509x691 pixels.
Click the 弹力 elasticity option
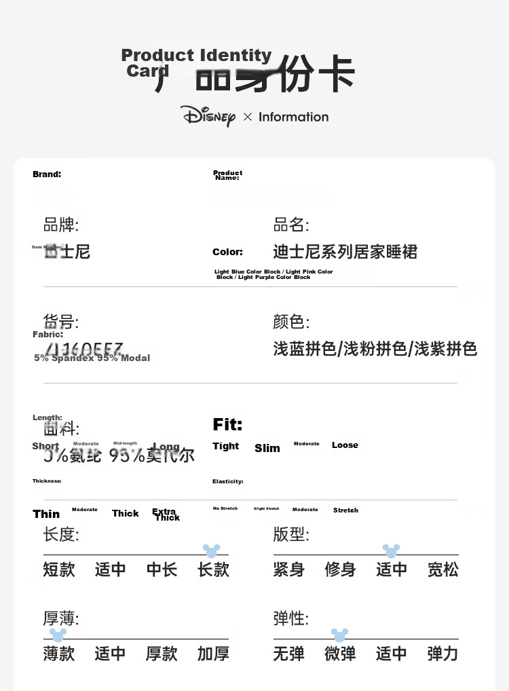443,654
